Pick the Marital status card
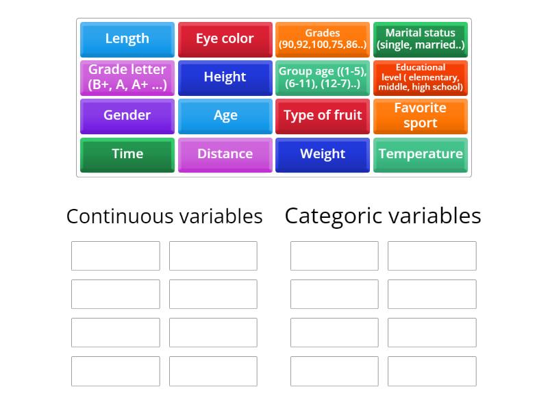Screen dimensions: 548x411 coord(420,39)
